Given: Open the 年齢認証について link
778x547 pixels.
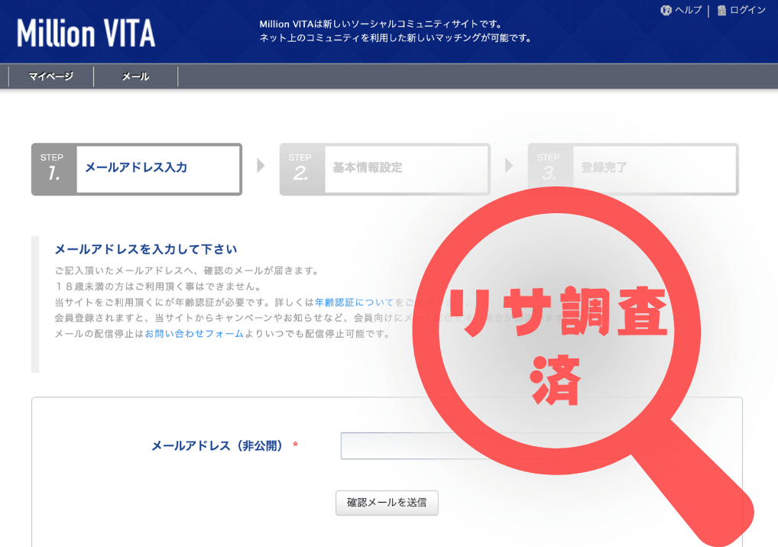Looking at the screenshot, I should point(355,303).
